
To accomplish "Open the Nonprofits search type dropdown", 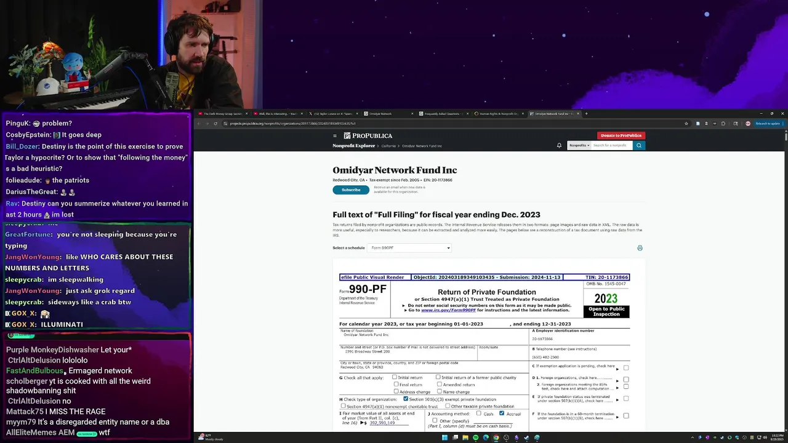I will (x=579, y=145).
